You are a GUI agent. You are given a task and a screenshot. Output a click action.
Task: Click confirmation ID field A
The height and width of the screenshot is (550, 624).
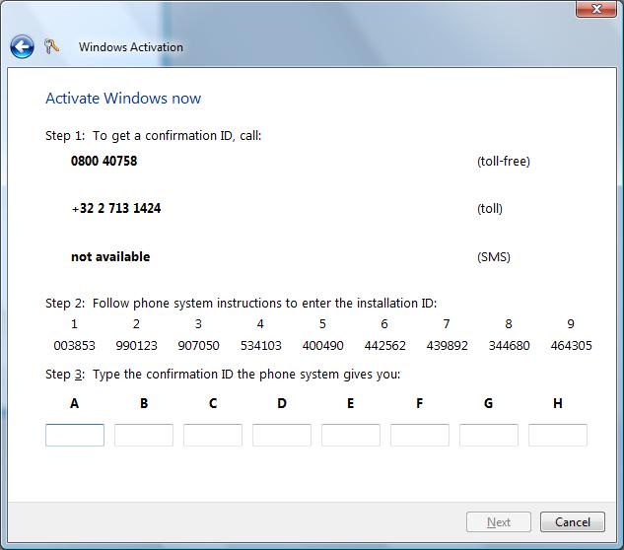pyautogui.click(x=75, y=435)
